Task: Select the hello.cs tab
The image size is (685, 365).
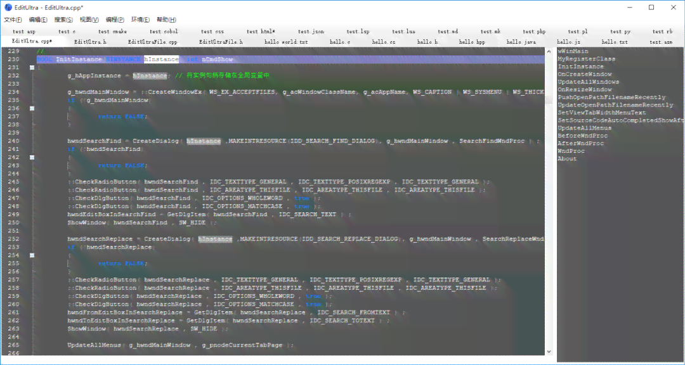Action: point(384,42)
